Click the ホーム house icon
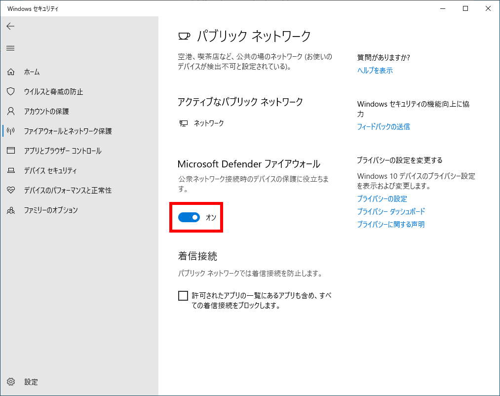 (11, 72)
